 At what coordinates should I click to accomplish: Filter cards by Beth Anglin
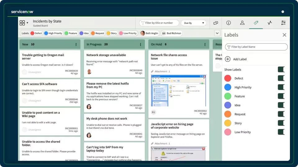tap(149, 33)
